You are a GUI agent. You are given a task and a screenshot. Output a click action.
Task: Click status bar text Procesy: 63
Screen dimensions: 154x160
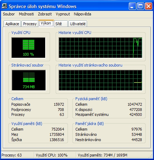pyautogui.click(x=12, y=155)
